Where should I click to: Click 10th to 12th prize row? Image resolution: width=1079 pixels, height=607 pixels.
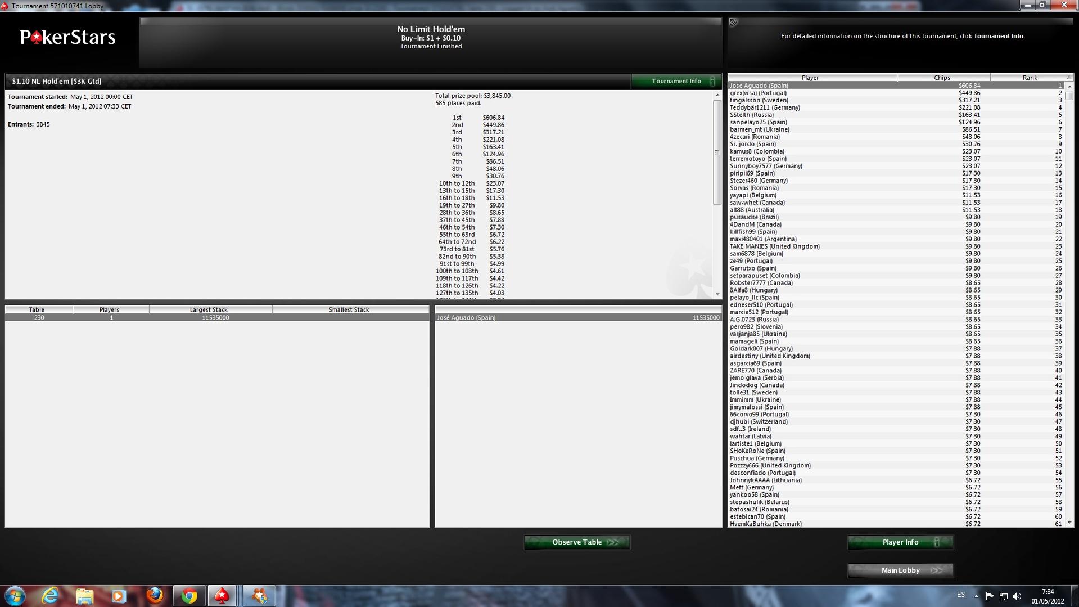472,183
